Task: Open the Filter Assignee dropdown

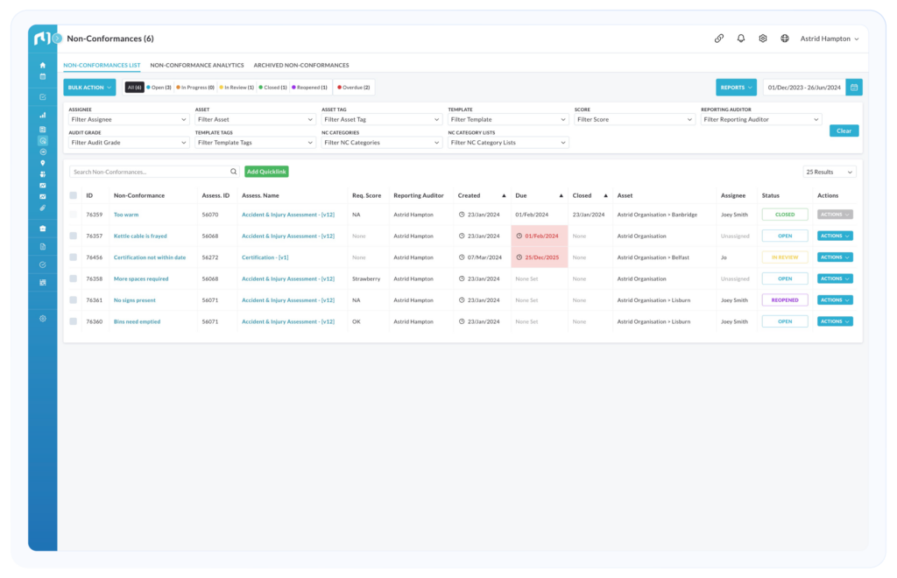Action: click(128, 119)
